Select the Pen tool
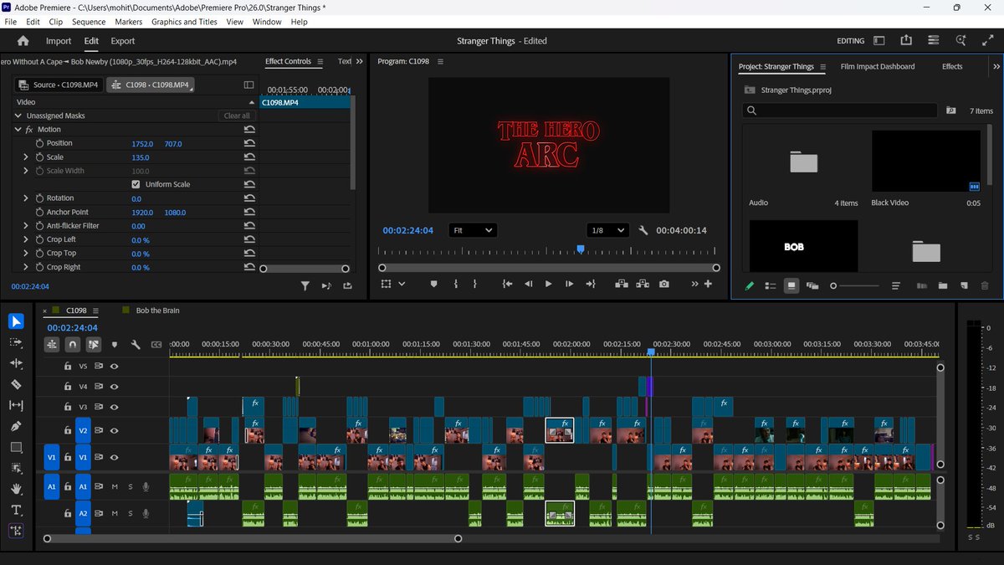This screenshot has height=565, width=1004. [x=16, y=426]
